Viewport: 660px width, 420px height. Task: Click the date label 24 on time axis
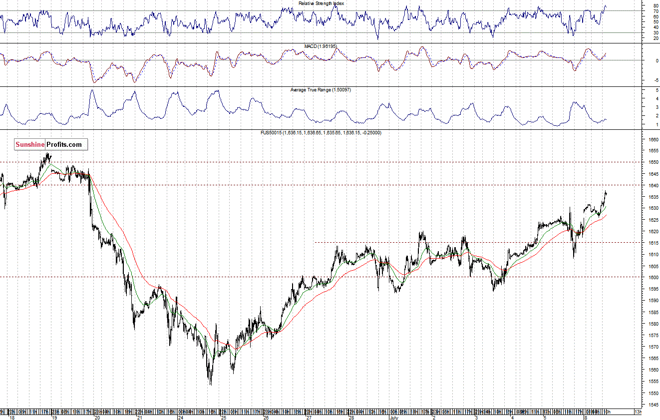pos(180,417)
